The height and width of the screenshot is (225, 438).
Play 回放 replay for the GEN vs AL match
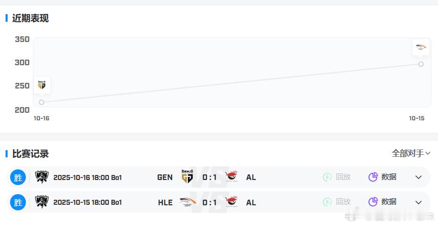click(337, 177)
